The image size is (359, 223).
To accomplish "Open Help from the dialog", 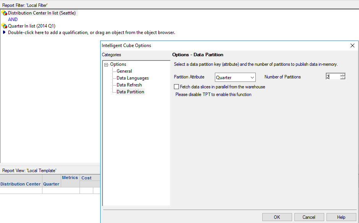I will [x=341, y=216].
